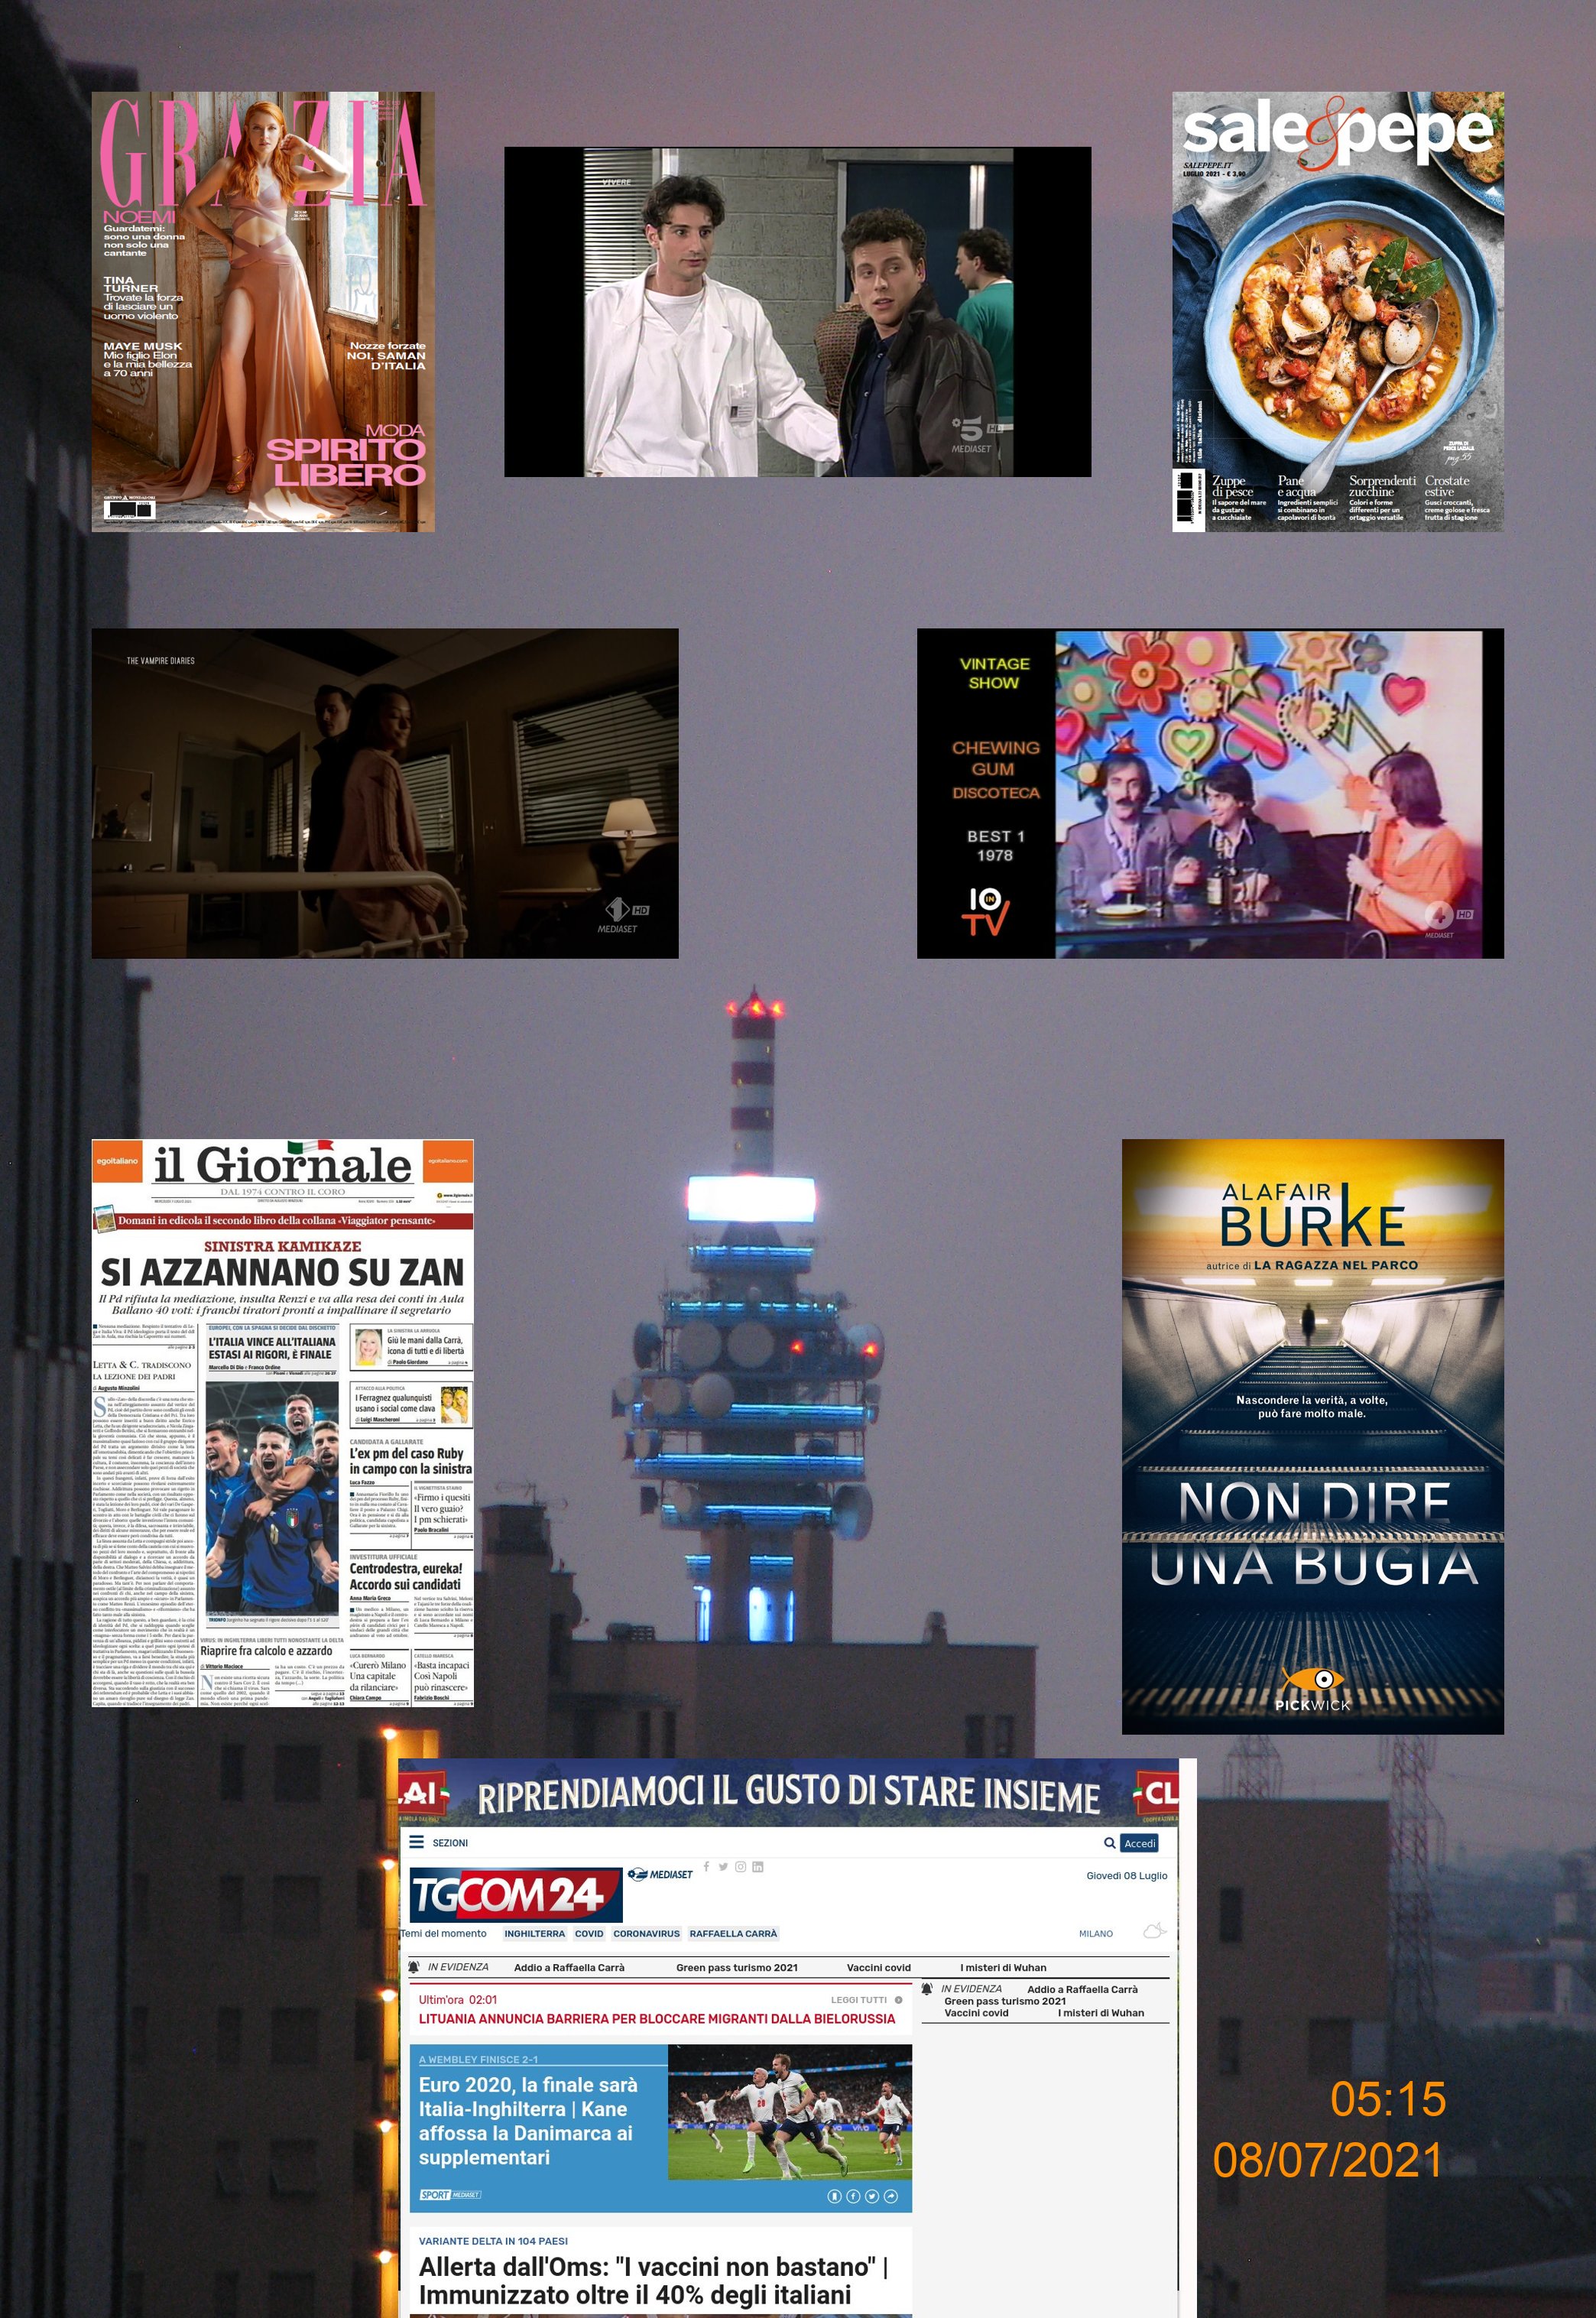The height and width of the screenshot is (2318, 1596).
Task: Click the Milano weather cloud icon
Action: (x=1154, y=1931)
